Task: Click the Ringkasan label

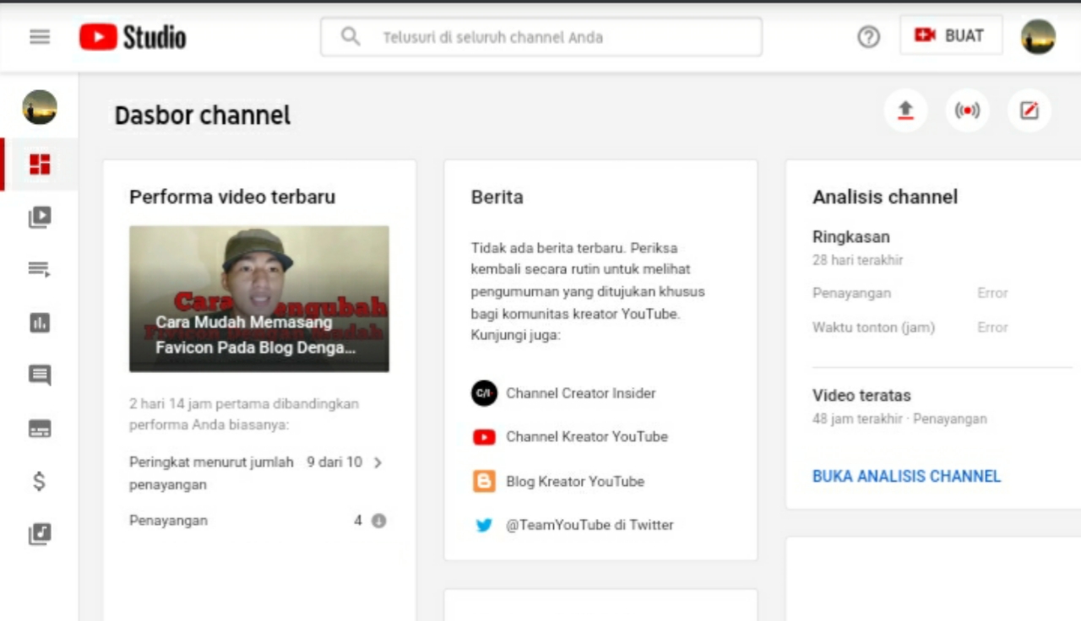Action: 851,237
